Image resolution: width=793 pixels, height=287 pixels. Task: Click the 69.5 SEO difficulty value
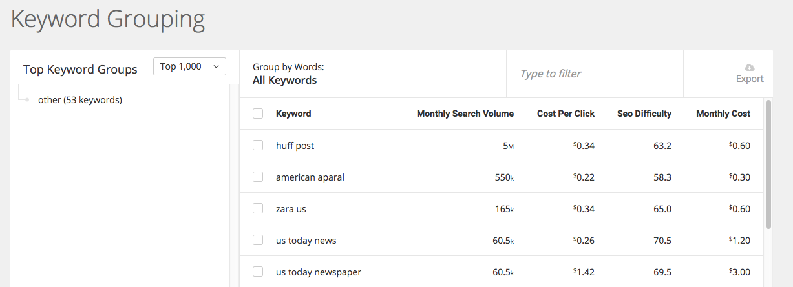(x=662, y=272)
